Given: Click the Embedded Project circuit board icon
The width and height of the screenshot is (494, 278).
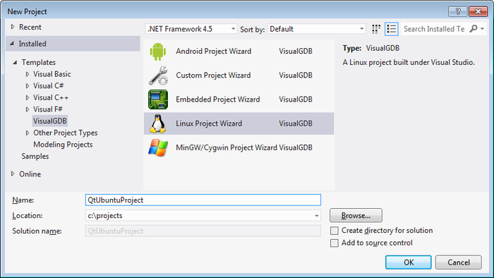Looking at the screenshot, I should [x=158, y=99].
